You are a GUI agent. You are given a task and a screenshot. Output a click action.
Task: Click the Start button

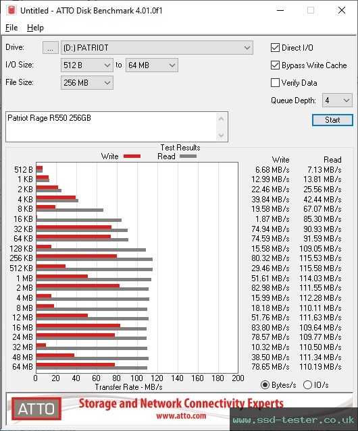332,120
